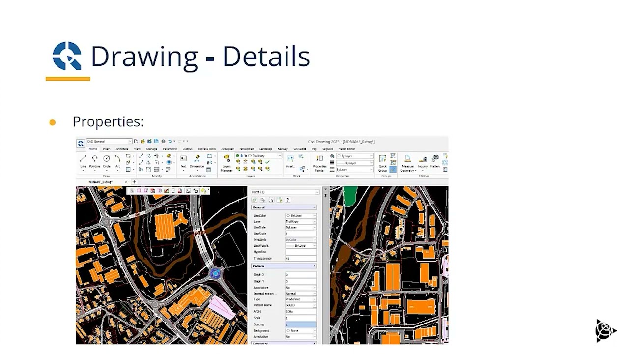Open the Pattern name SOLID dropdown

(x=301, y=305)
